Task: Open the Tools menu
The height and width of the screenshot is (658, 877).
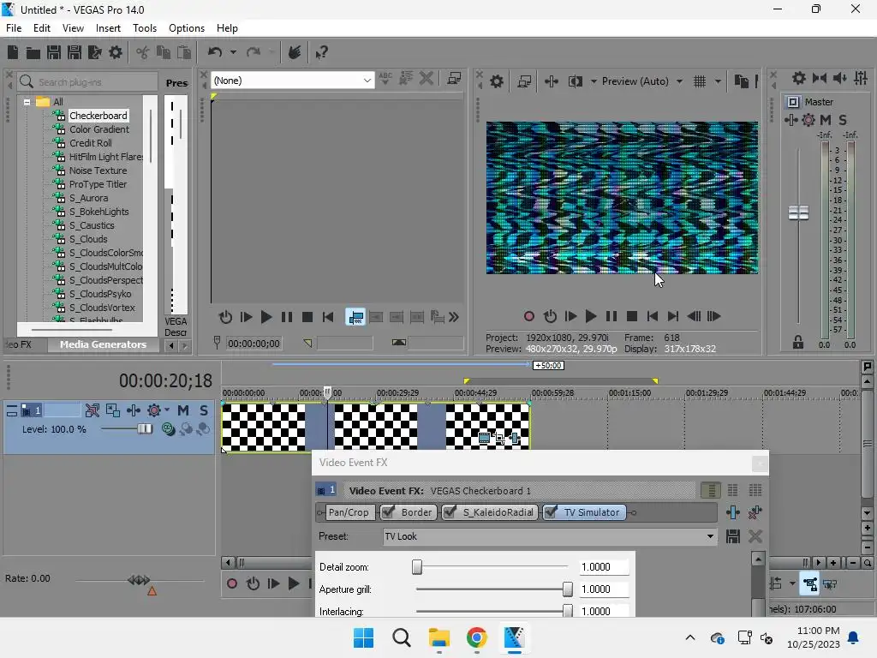Action: coord(144,28)
